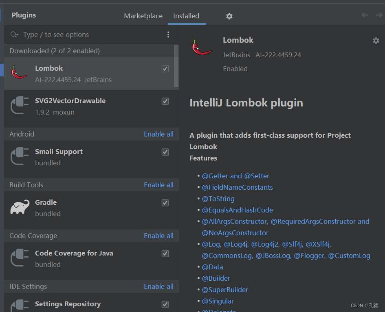Open the Lombok detail gear dropdown
Image resolution: width=385 pixels, height=312 pixels.
pyautogui.click(x=376, y=40)
